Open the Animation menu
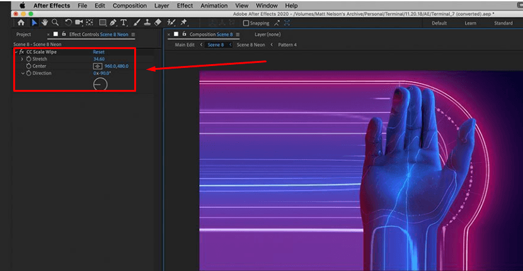The width and height of the screenshot is (523, 271). (214, 6)
